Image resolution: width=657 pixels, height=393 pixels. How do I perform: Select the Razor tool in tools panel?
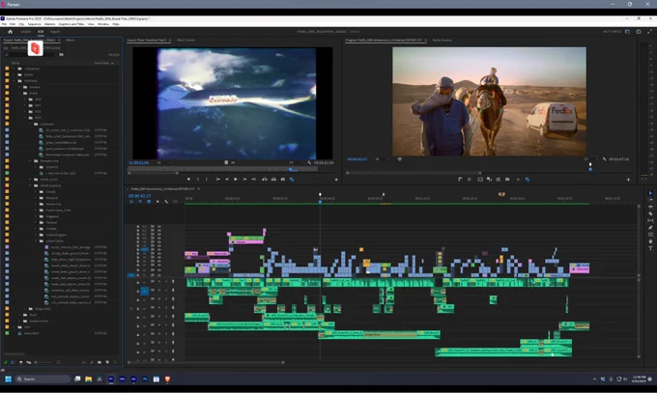coord(650,213)
